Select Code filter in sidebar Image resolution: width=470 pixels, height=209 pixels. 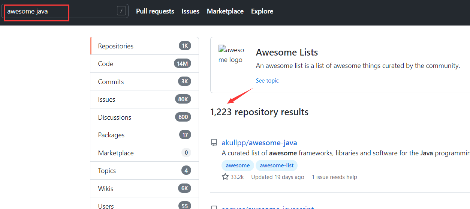145,64
